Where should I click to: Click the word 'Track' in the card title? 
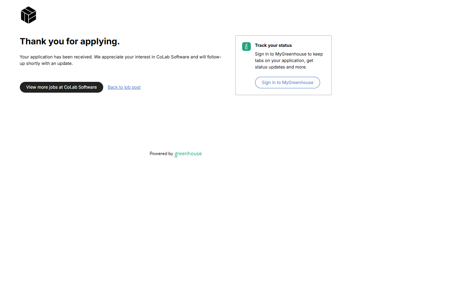point(261,45)
